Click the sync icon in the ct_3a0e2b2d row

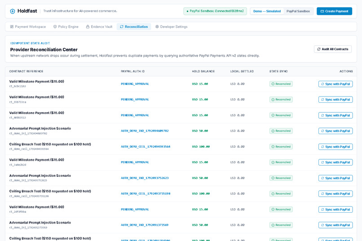click(323, 162)
